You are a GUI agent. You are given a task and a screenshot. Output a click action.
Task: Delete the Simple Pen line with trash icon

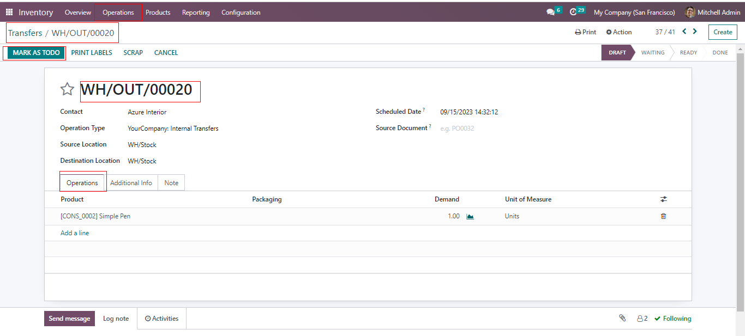tap(663, 216)
